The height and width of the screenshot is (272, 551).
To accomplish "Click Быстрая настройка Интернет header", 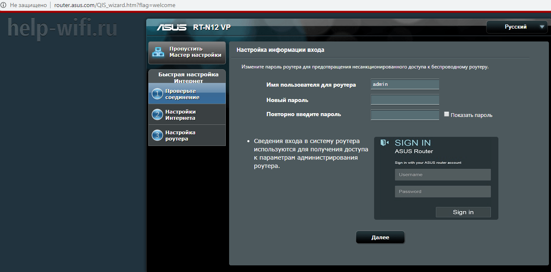I will point(188,78).
